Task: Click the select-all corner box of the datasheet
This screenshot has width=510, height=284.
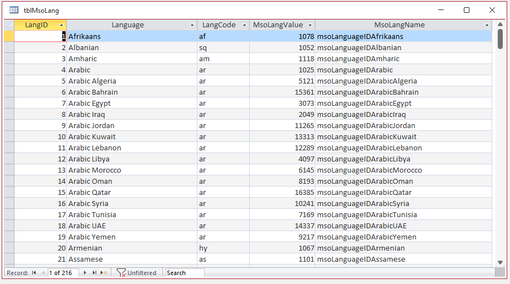Action: 9,25
